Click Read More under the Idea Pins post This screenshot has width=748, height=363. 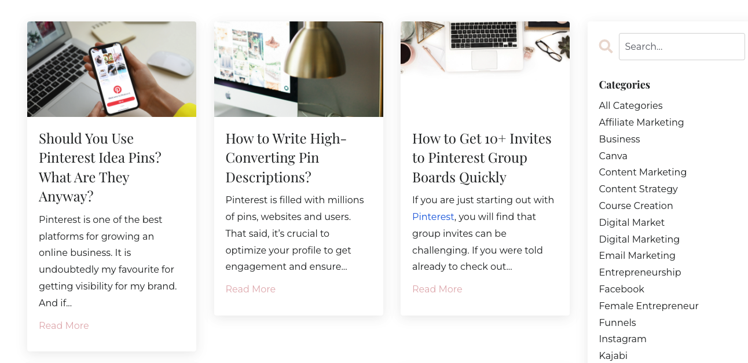coord(64,325)
